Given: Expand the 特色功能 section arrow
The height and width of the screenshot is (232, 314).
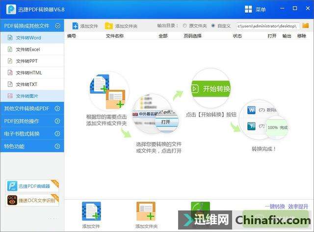Looking at the screenshot, I should click(x=57, y=146).
